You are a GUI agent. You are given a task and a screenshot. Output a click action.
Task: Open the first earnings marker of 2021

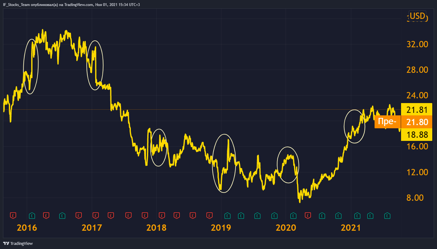click(357, 216)
